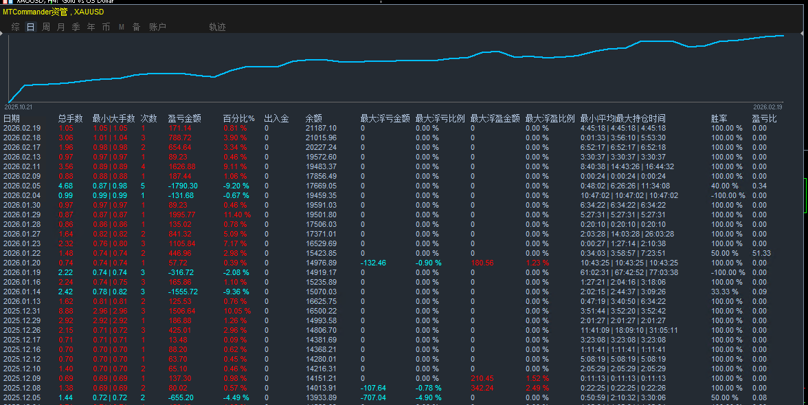Click loss -655.20 in 2025.12.05 row

(x=181, y=397)
